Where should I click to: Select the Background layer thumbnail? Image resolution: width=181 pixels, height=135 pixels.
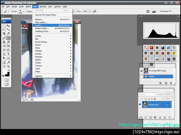click(x=145, y=104)
